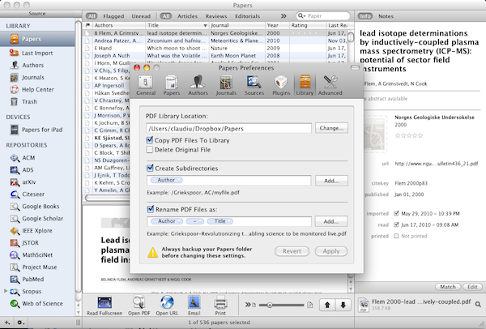This screenshot has height=329, width=486.
Task: Switch to the Notes tab
Action: pos(386,16)
